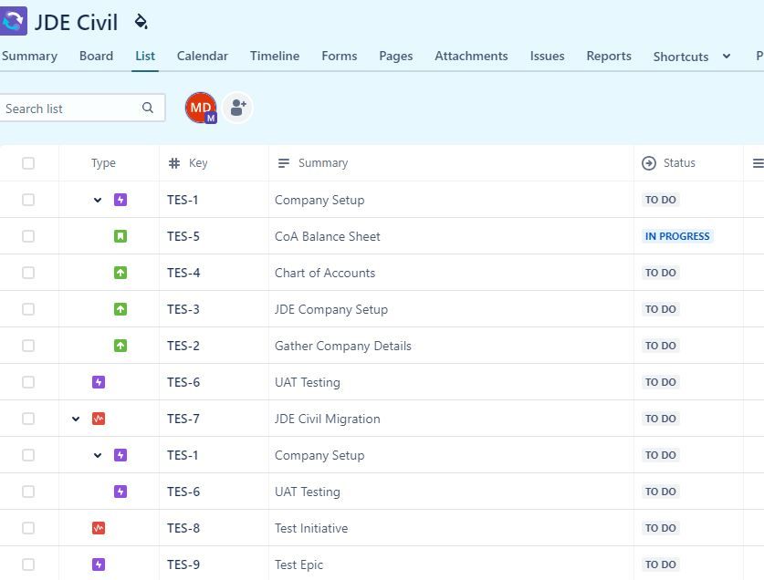Click the arrow circle icon in the Status header
Screen dimensions: 764x580
tap(648, 163)
